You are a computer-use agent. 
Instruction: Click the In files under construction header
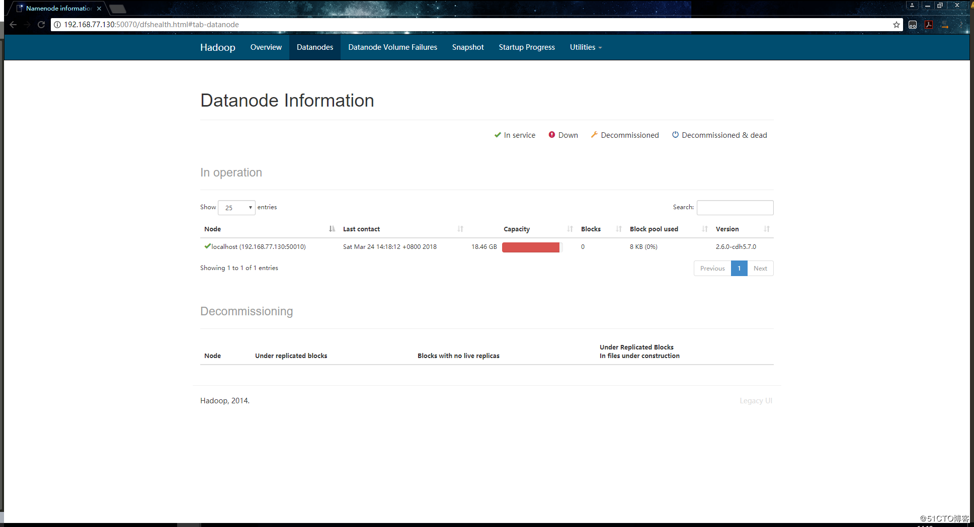coord(639,356)
